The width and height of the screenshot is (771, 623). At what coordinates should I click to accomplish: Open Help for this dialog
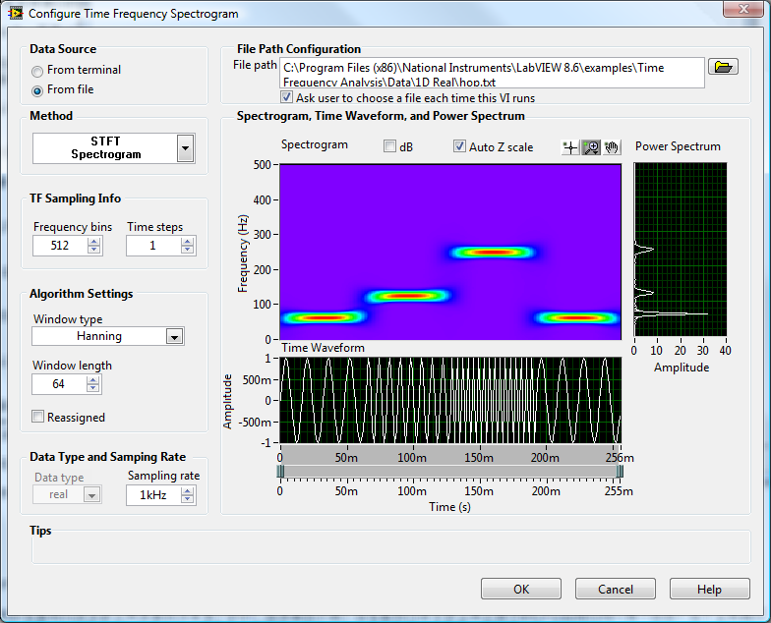709,589
